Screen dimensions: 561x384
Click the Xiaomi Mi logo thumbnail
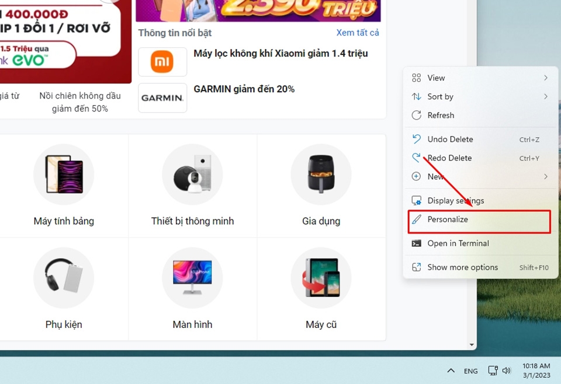tap(162, 62)
